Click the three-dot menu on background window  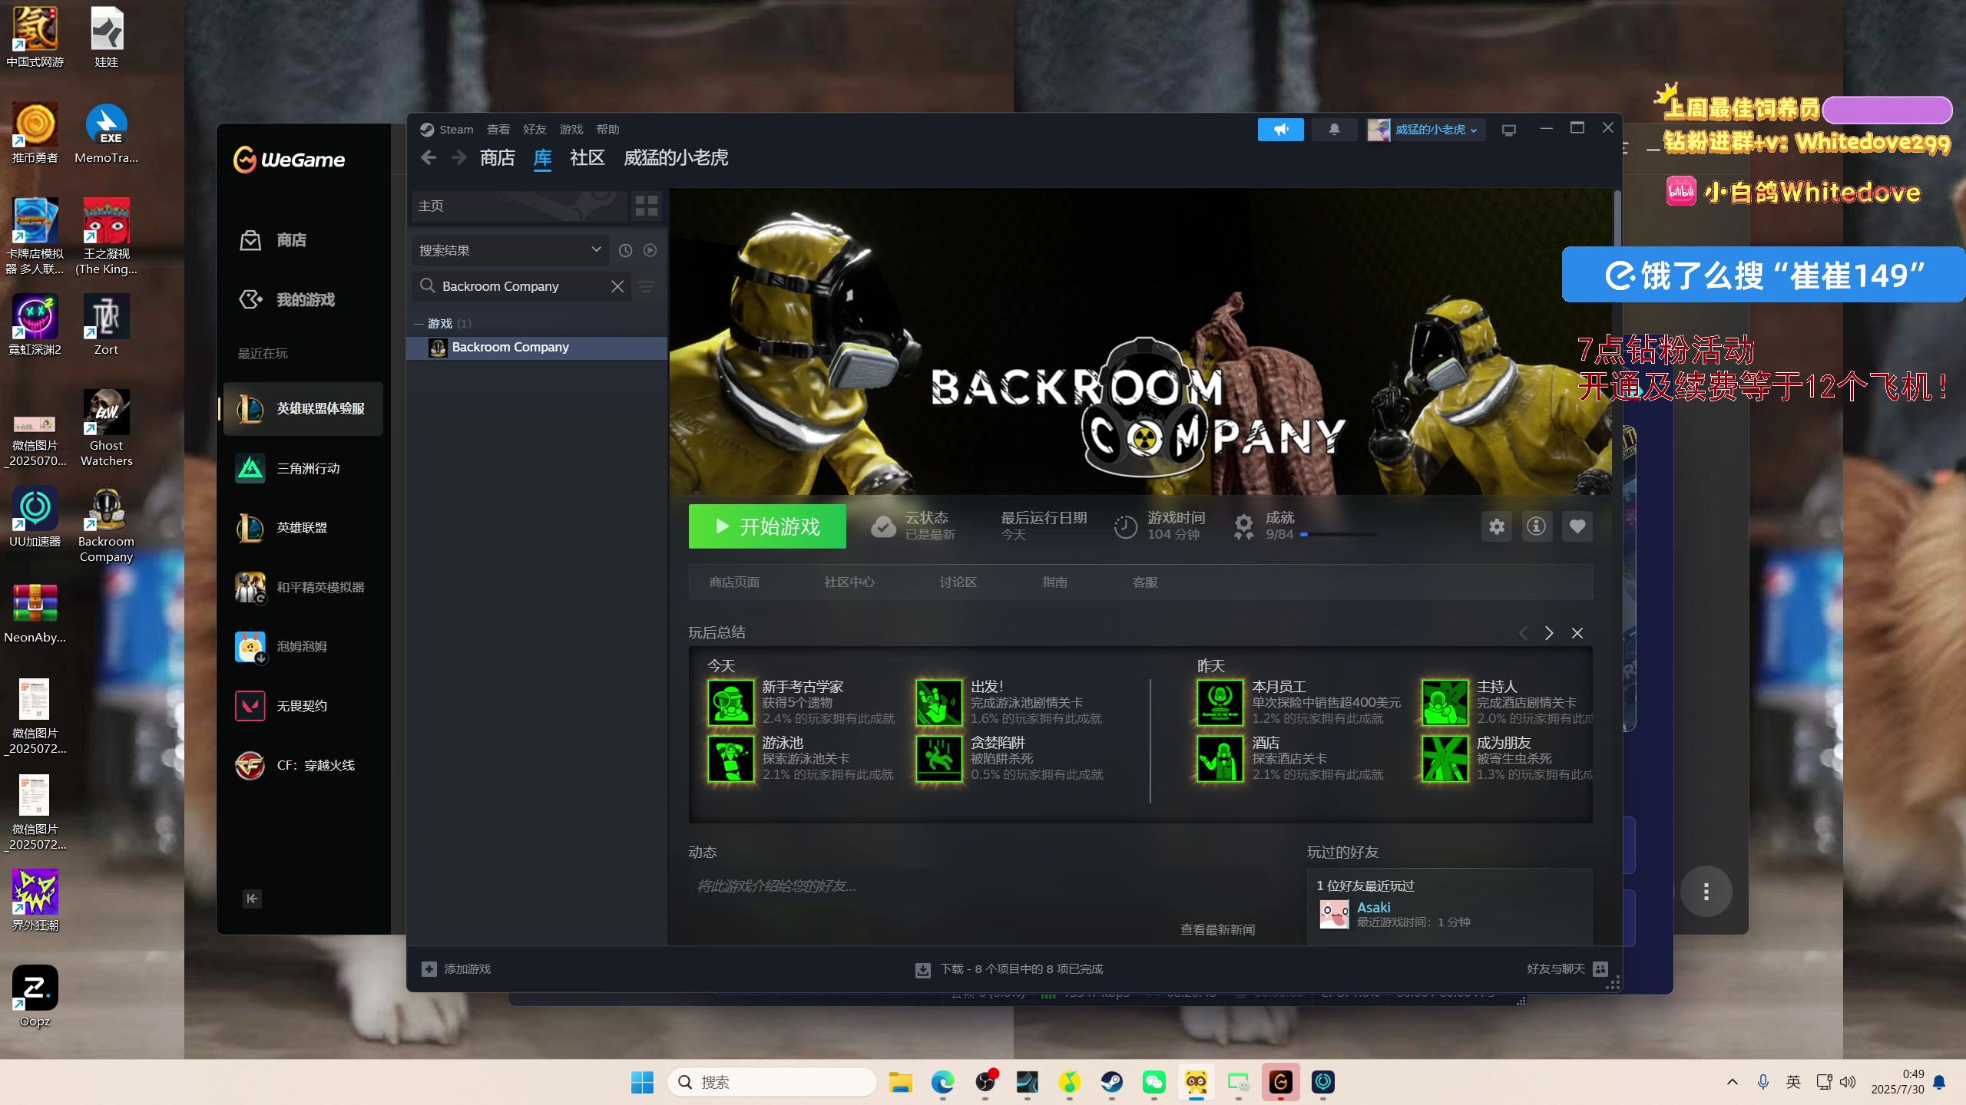click(x=1706, y=892)
